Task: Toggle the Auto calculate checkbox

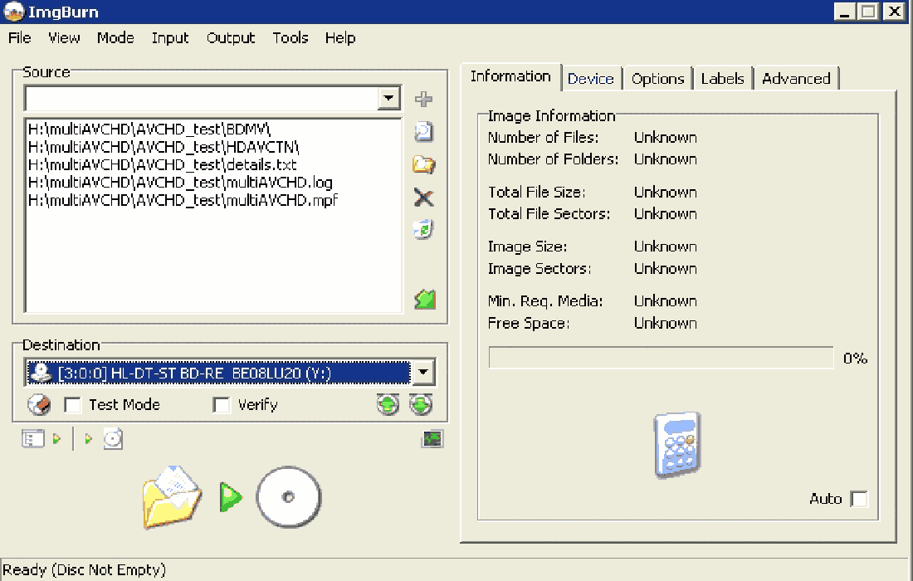Action: point(859,499)
